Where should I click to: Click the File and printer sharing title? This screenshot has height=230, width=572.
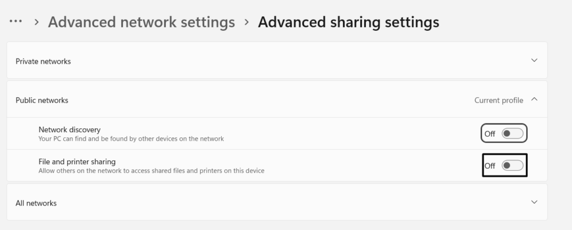[x=77, y=162]
